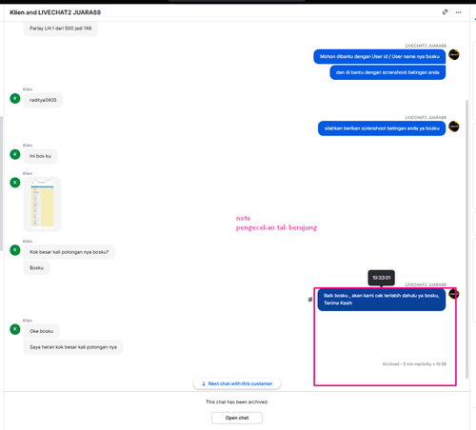Click the hash icon beside 'Baik bosku' message

pos(310,300)
